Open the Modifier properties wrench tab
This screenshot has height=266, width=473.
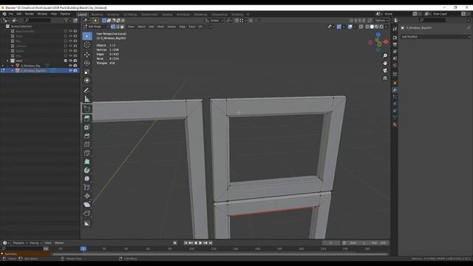click(395, 90)
